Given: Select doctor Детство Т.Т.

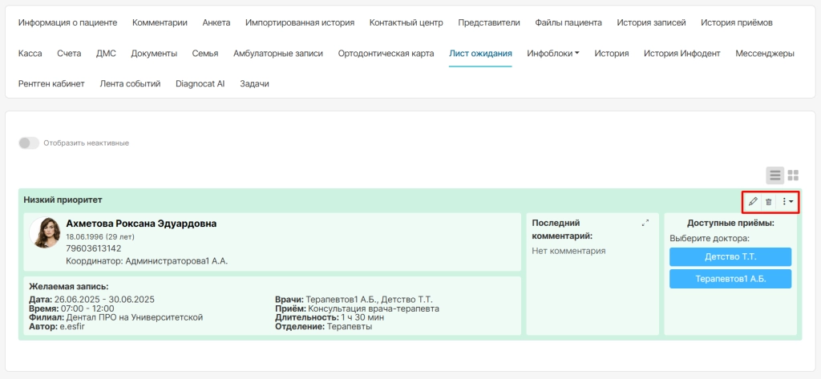Looking at the screenshot, I should coord(730,257).
